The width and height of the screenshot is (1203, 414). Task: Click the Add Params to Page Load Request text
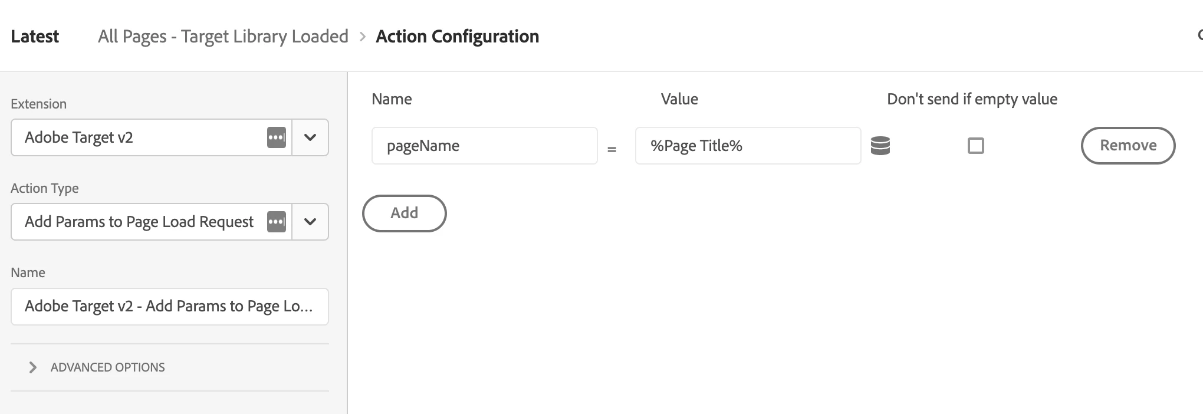click(x=139, y=222)
